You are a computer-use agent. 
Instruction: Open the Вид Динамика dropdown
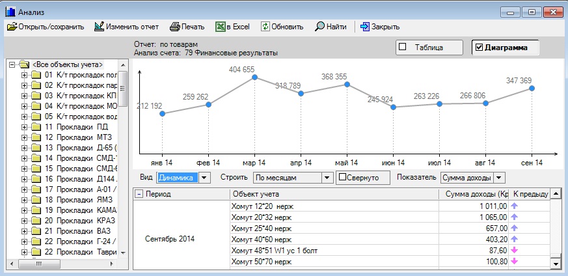204,177
